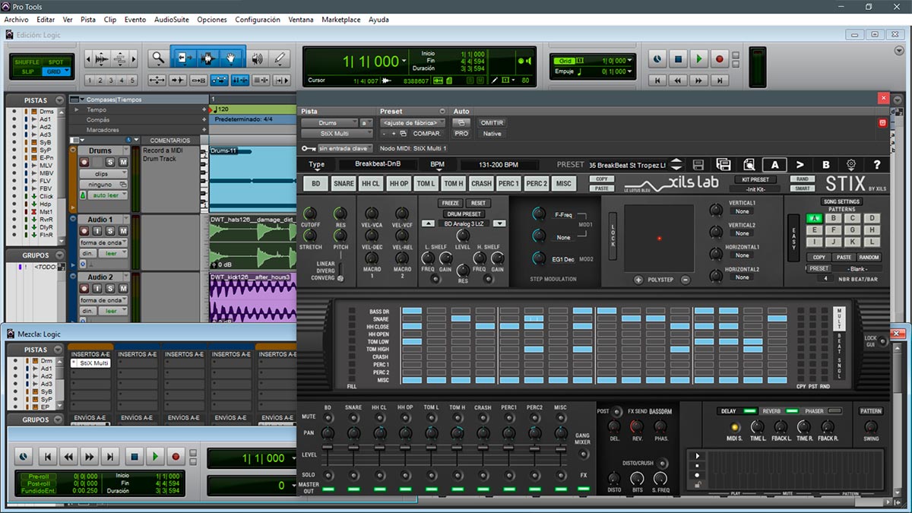This screenshot has width=912, height=513.
Task: Open the Archivo menu
Action: click(16, 20)
